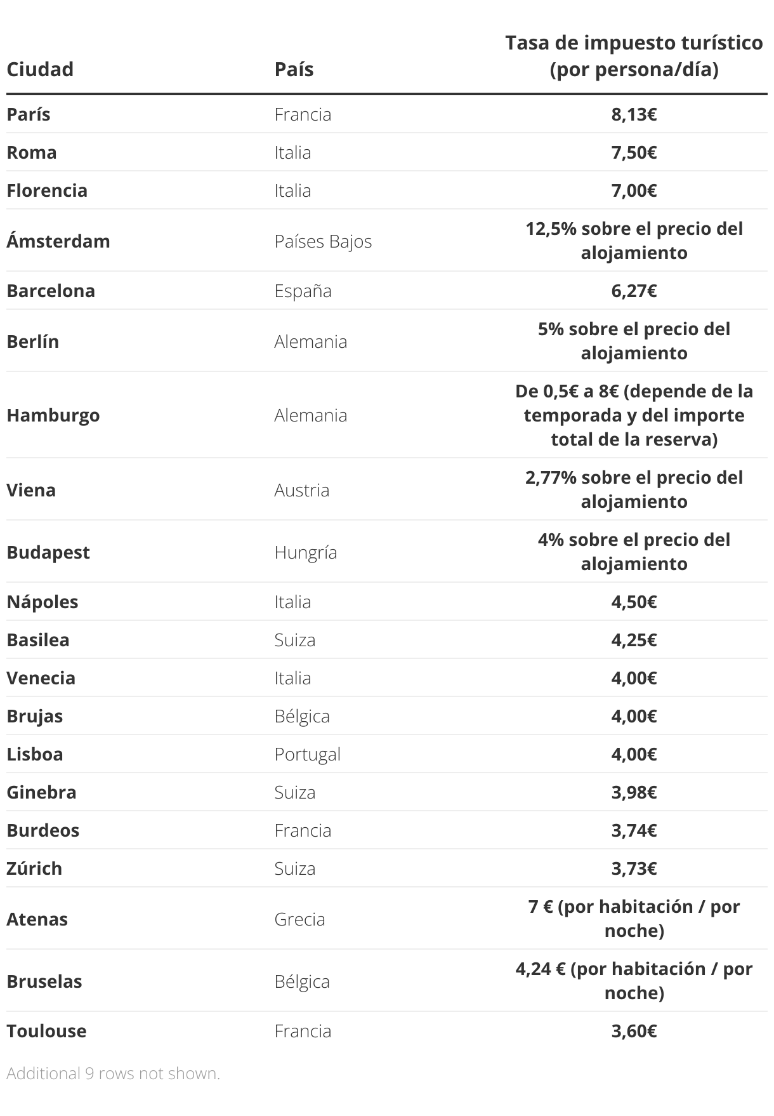Click Ginebra's 3,98€ tax value

pyautogui.click(x=634, y=792)
